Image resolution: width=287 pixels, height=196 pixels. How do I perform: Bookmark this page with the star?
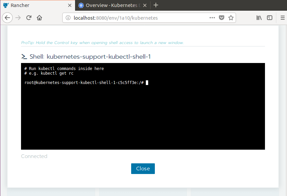pos(231,18)
